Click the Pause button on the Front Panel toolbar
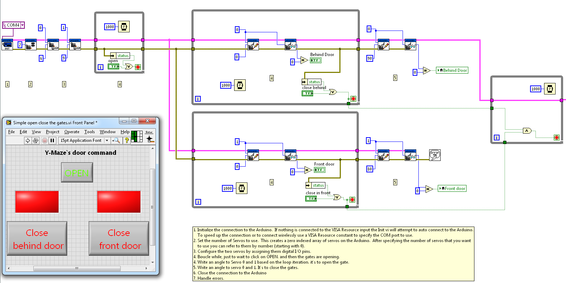566x283 pixels. [x=52, y=140]
